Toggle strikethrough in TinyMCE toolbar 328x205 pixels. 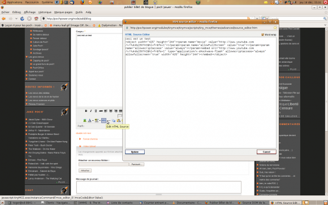pyautogui.click(x=101, y=111)
